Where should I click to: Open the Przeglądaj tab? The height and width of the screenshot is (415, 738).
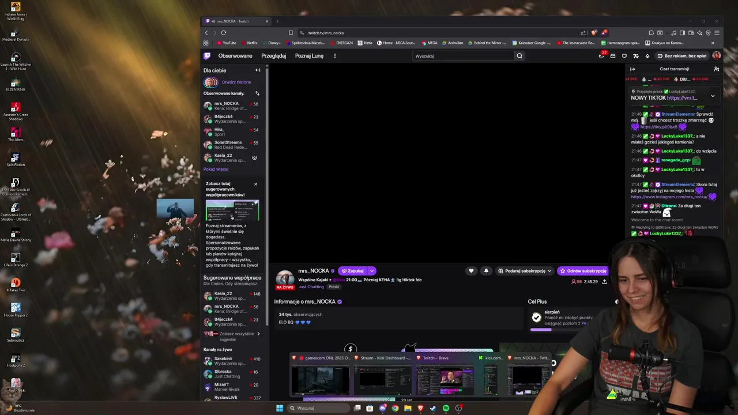click(x=273, y=56)
